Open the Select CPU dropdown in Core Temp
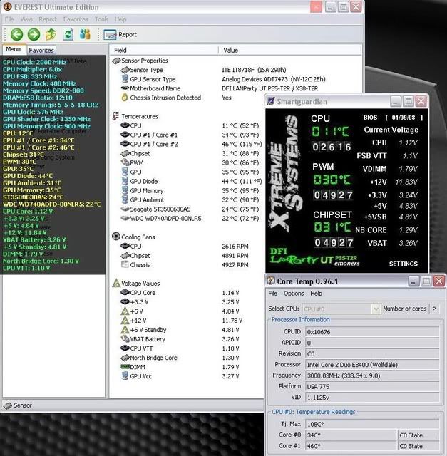This screenshot has height=456, width=447. (x=341, y=309)
